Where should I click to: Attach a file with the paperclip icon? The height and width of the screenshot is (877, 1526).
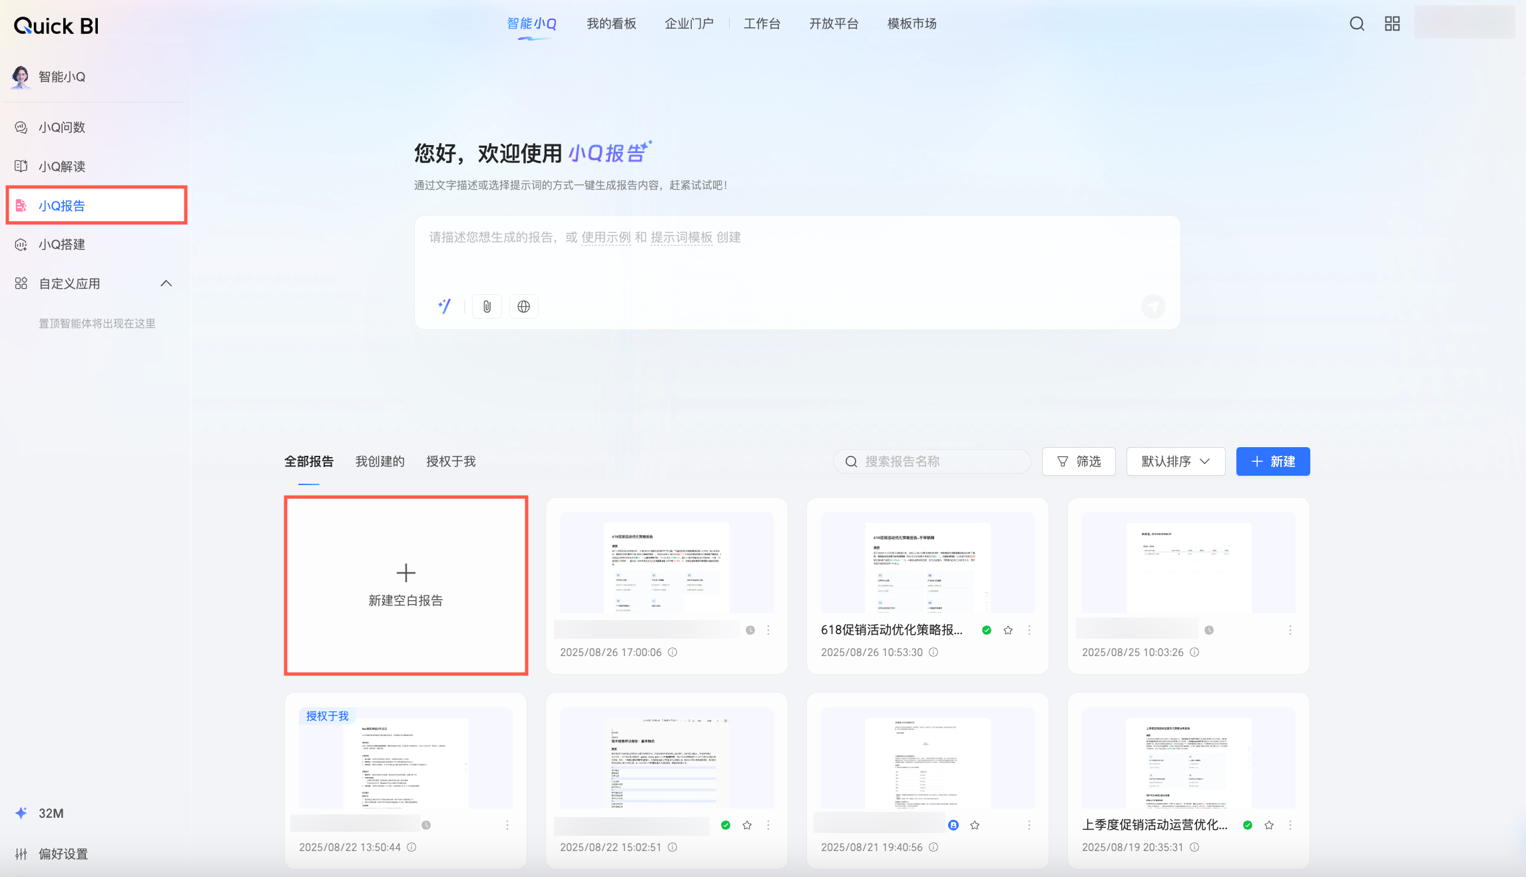pos(487,306)
